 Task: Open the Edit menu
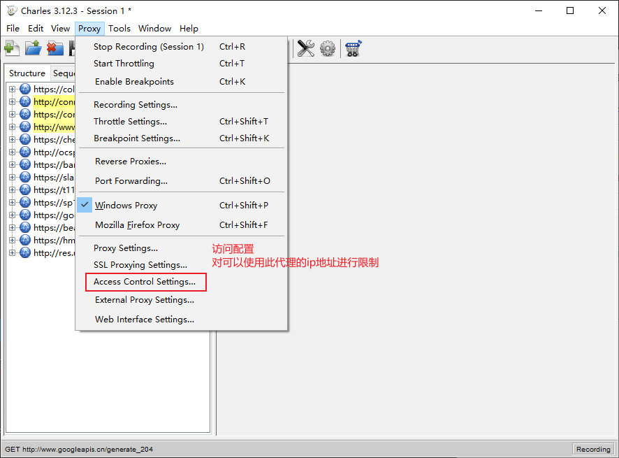tap(36, 29)
